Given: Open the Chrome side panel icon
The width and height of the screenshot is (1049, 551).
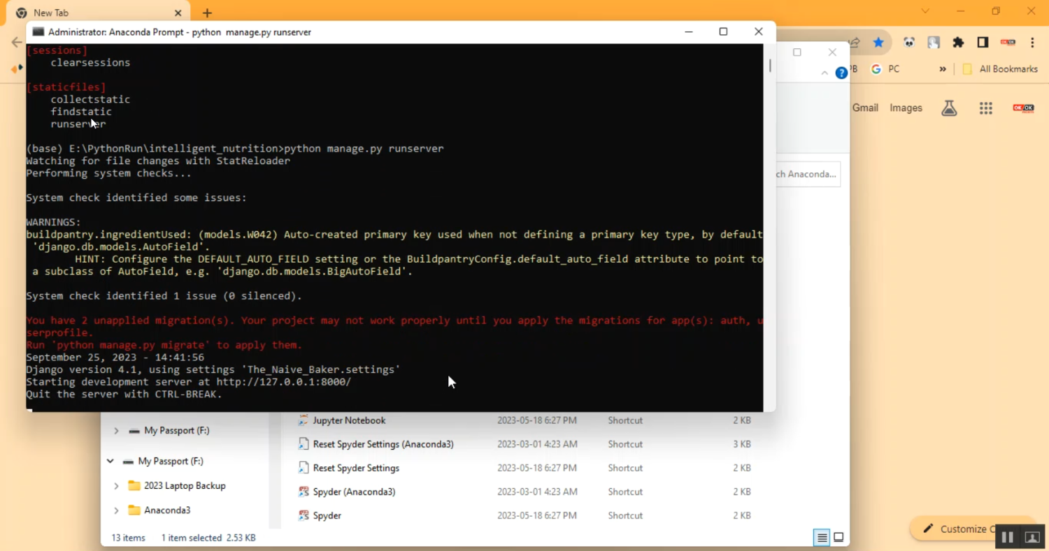Looking at the screenshot, I should (983, 43).
